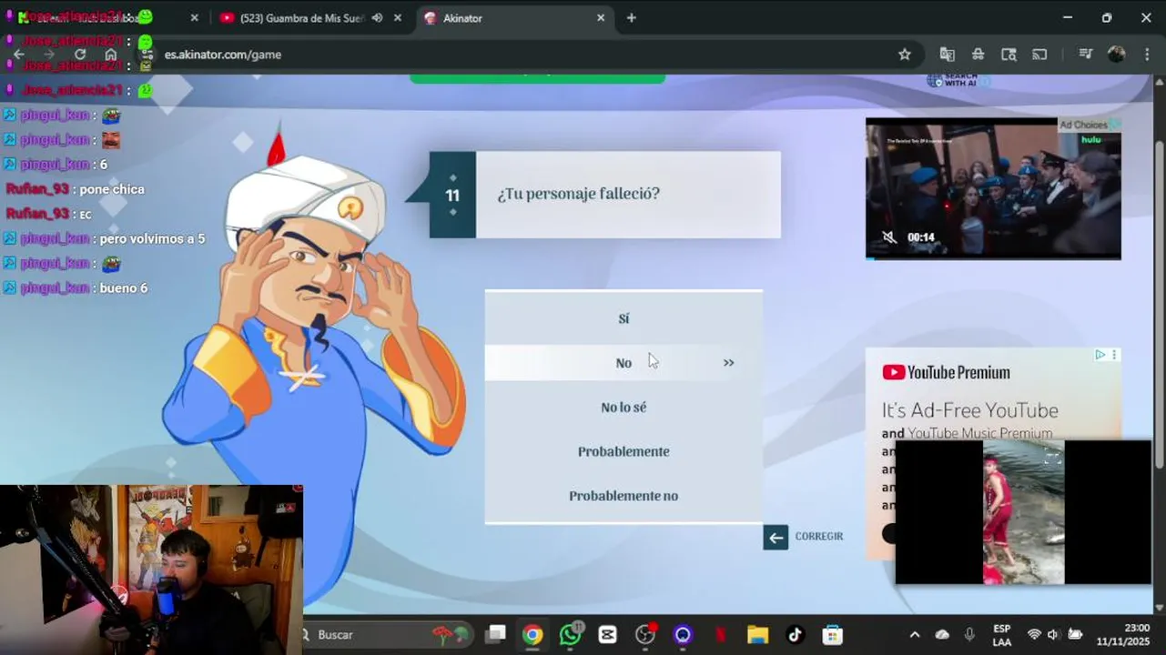Click the question text ¿Tu personaje falleció?
The image size is (1166, 655).
(x=579, y=194)
